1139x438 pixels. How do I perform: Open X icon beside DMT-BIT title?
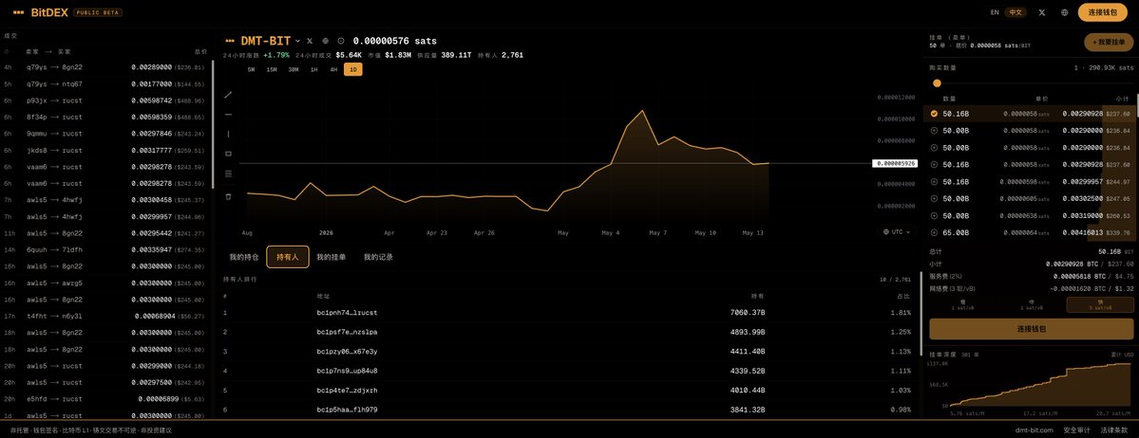310,42
